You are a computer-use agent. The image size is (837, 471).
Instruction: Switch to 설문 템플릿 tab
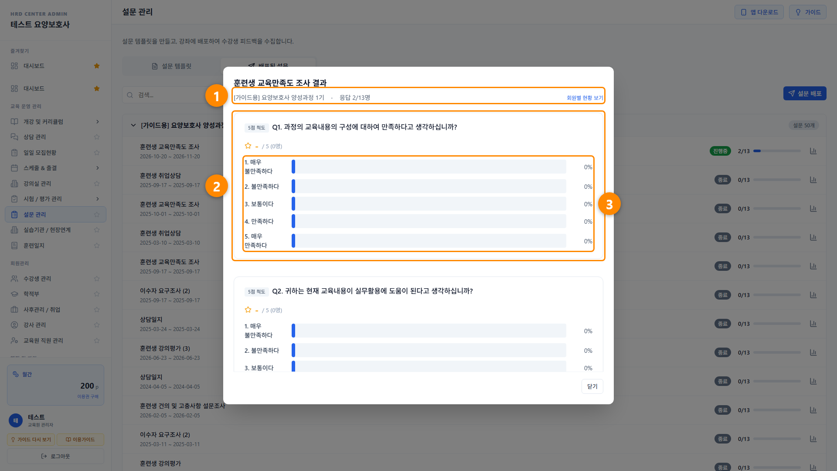[x=172, y=66]
